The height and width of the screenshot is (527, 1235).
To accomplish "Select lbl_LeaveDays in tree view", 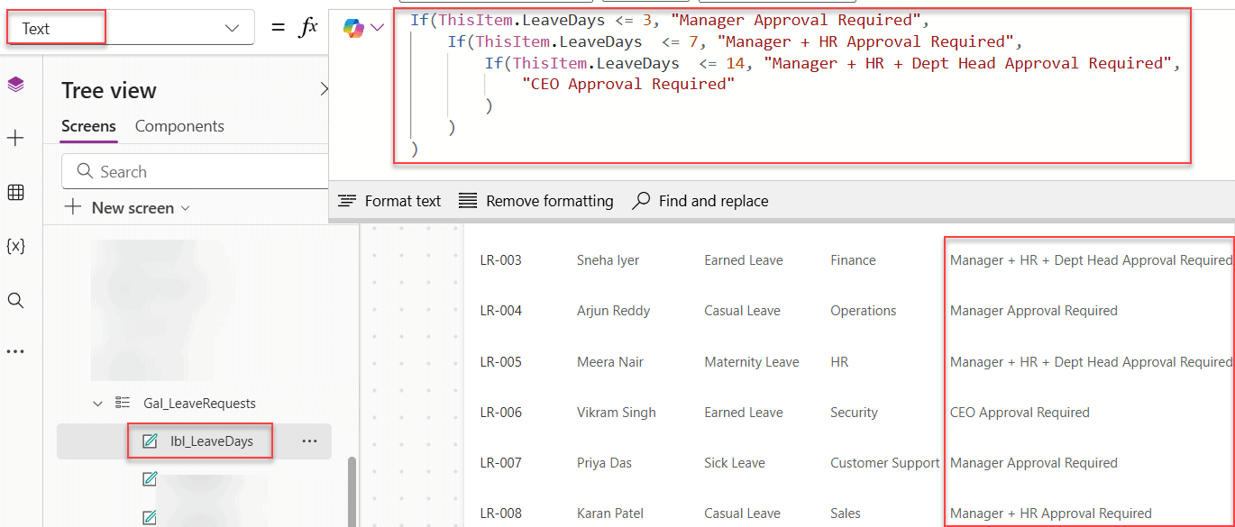I will [x=211, y=441].
